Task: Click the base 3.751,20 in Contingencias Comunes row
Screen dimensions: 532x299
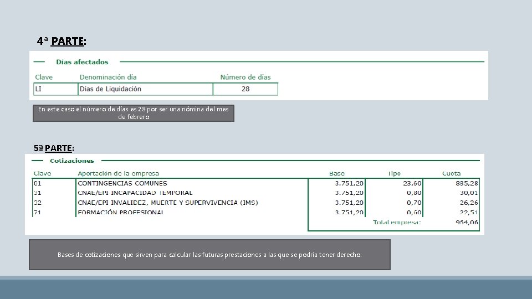Action: pos(349,183)
